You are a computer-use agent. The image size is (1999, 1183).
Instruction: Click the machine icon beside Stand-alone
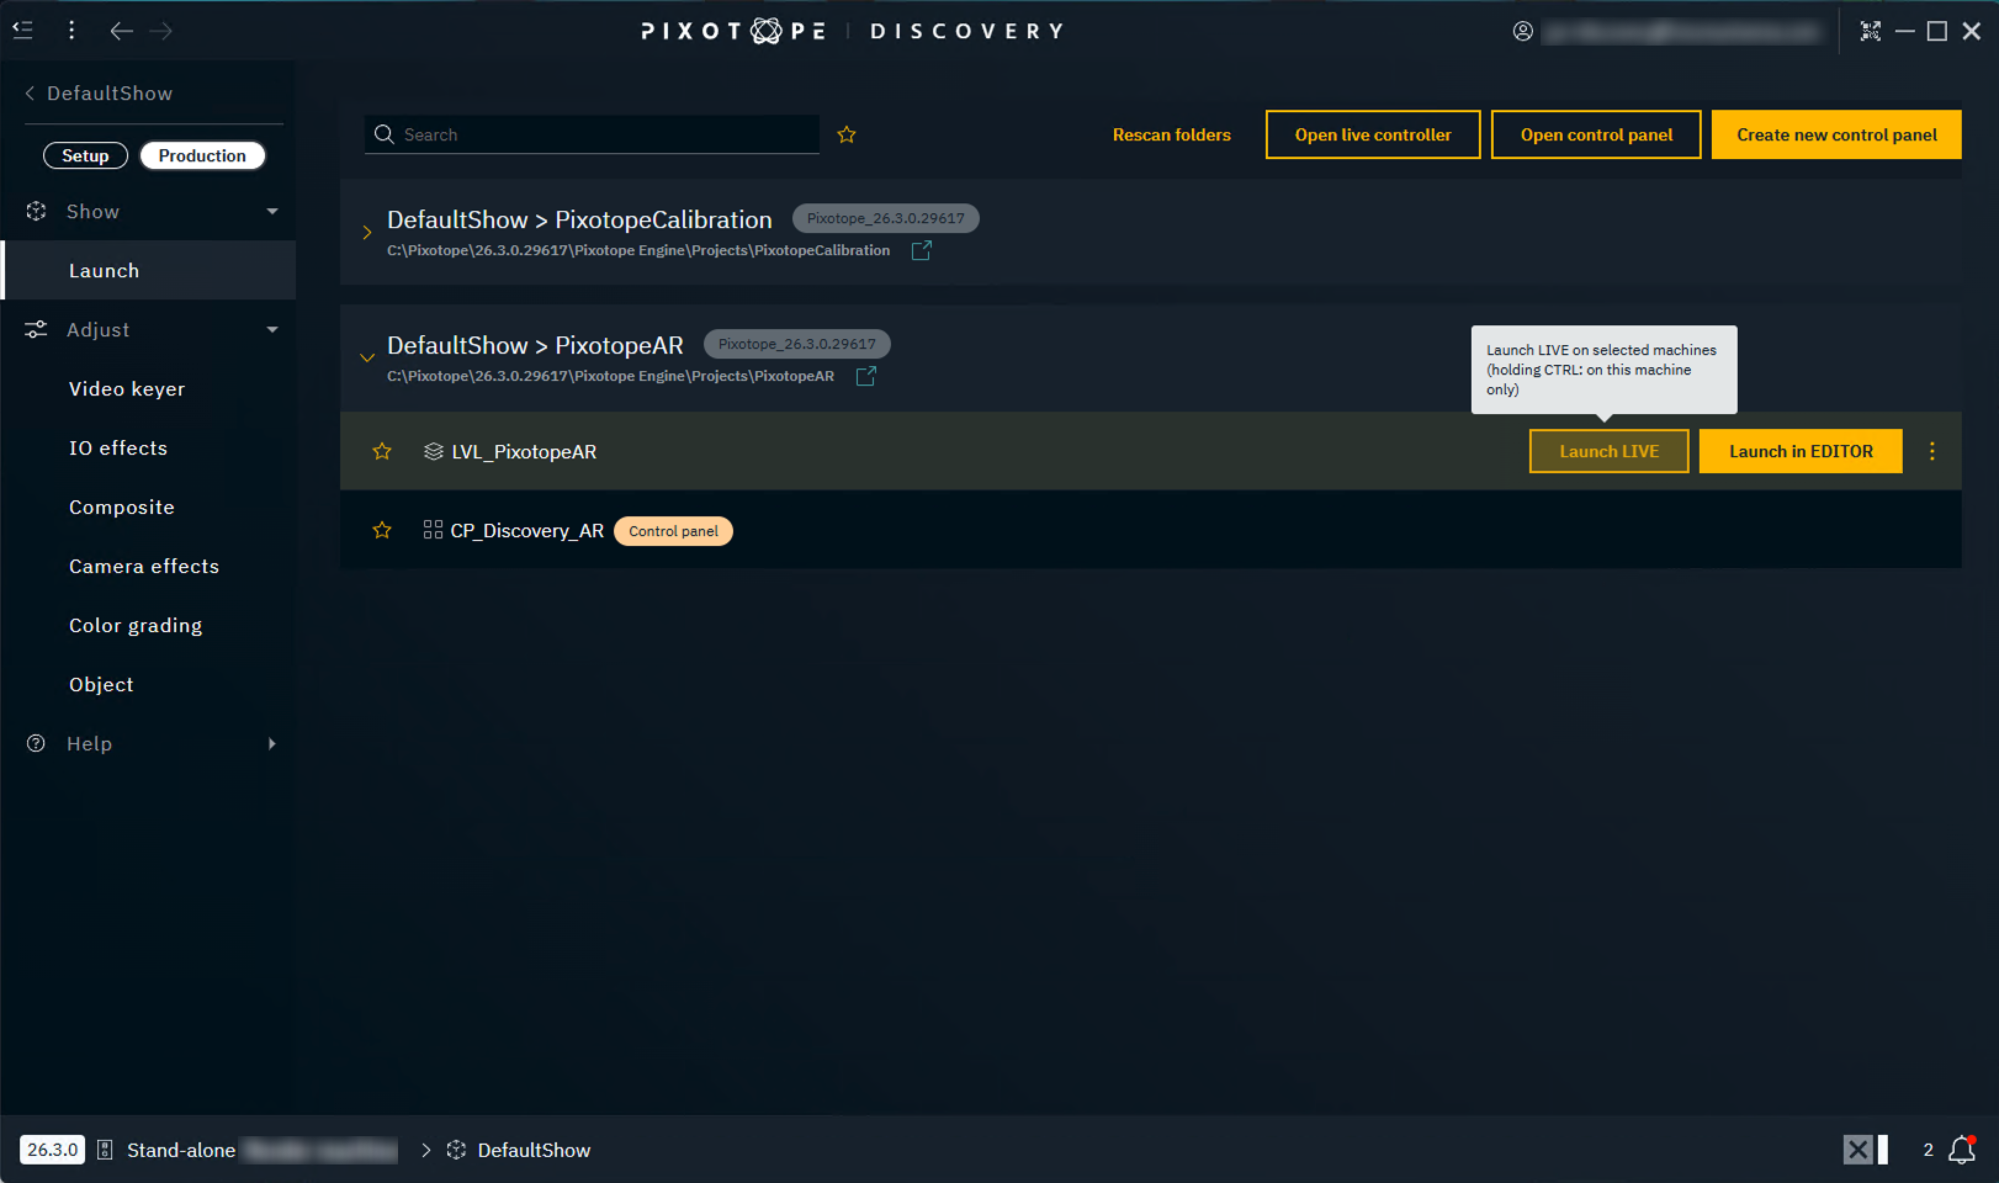(104, 1150)
